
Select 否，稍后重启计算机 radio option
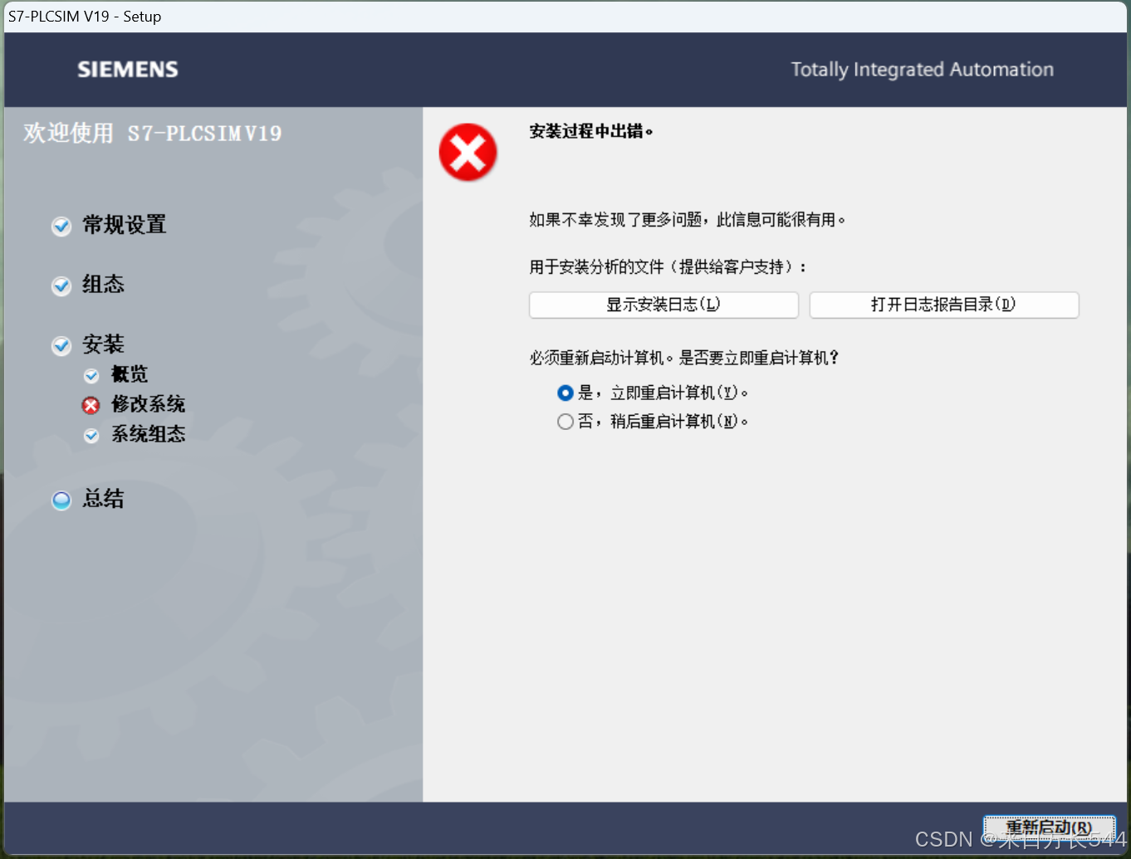[565, 422]
